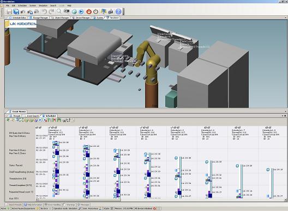Click the blue play circle in Schedules toolbar

click(40, 120)
